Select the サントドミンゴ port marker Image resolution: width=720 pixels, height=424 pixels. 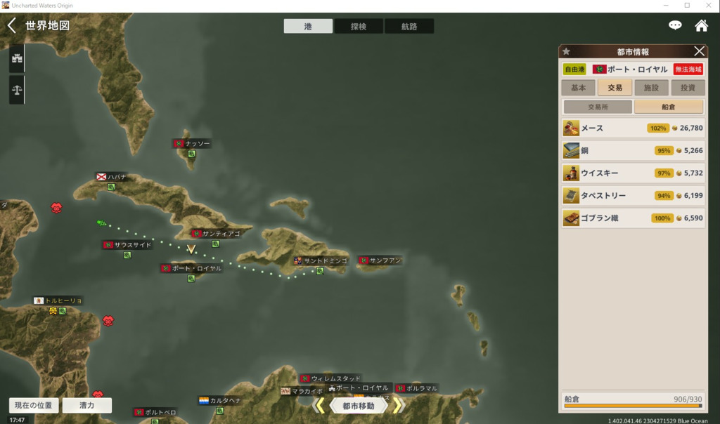coord(320,271)
